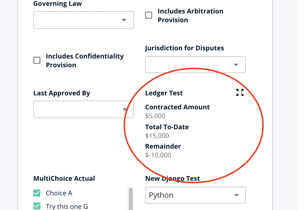306x210 pixels.
Task: Expand the Ledger Test widget to fullscreen
Action: click(x=240, y=93)
